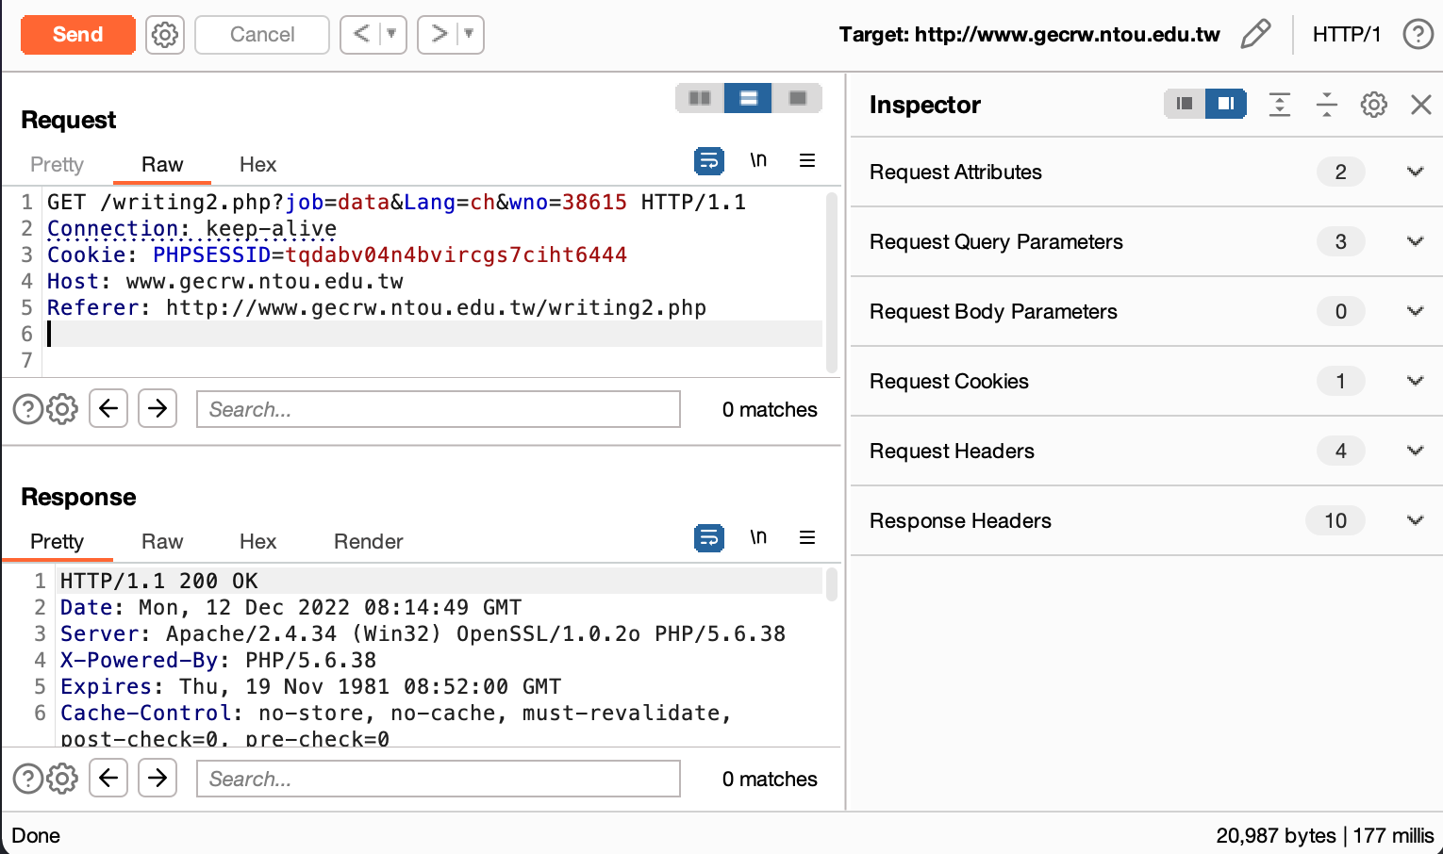Screen dimensions: 1443x854
Task: Click the Connection keep-alive header line
Action: pos(191,229)
